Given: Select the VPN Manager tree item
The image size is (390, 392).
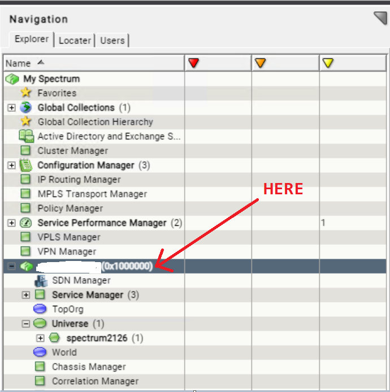Looking at the screenshot, I should (67, 252).
